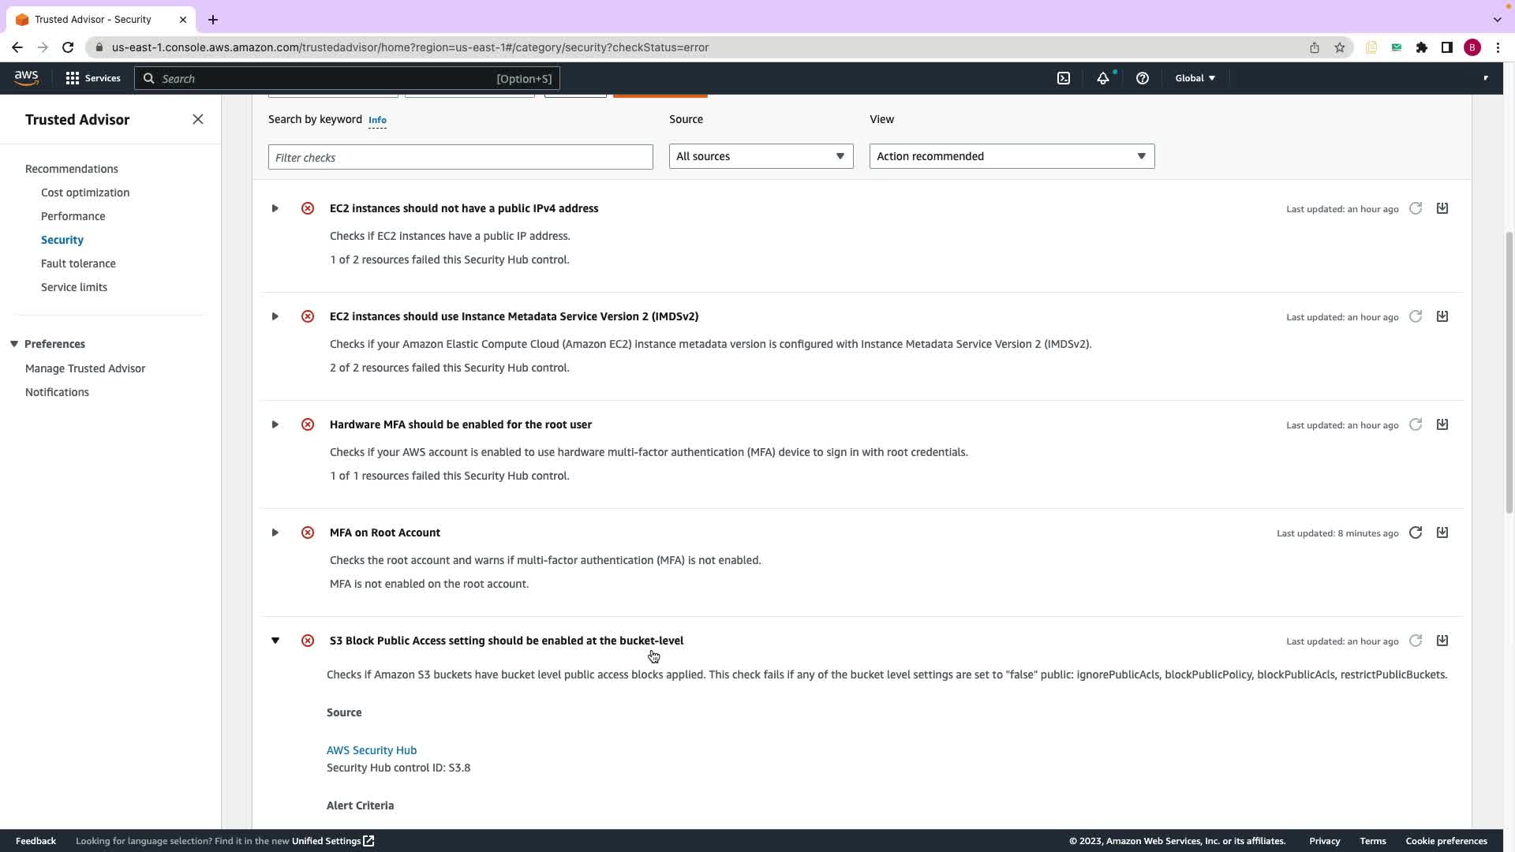The width and height of the screenshot is (1515, 852).
Task: Download report for EC2 public IPv4 check
Action: pyautogui.click(x=1442, y=208)
